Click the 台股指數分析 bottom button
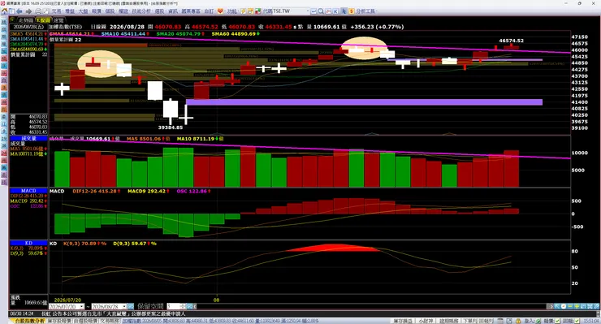This screenshot has width=601, height=324. 28,321
